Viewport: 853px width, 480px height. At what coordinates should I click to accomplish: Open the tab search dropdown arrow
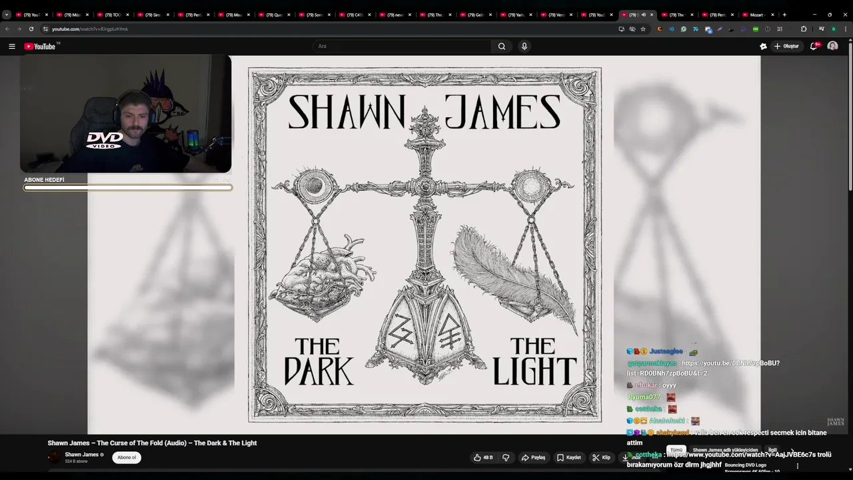7,15
